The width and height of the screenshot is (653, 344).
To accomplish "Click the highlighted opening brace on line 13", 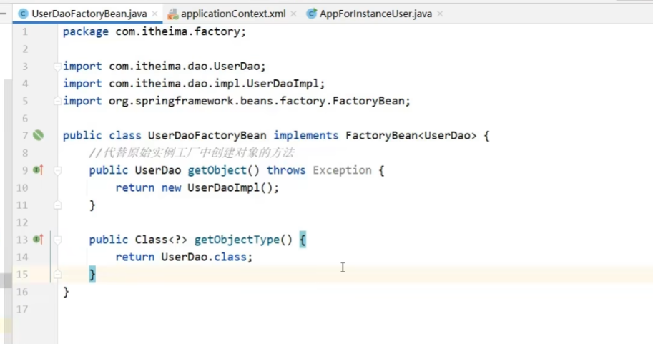I will [303, 240].
